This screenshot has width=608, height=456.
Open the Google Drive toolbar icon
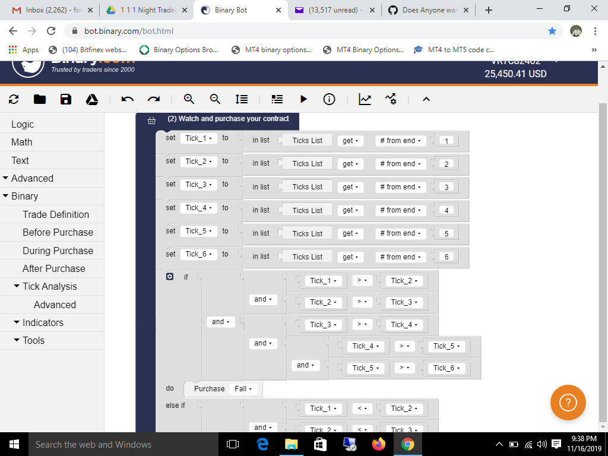click(x=92, y=99)
